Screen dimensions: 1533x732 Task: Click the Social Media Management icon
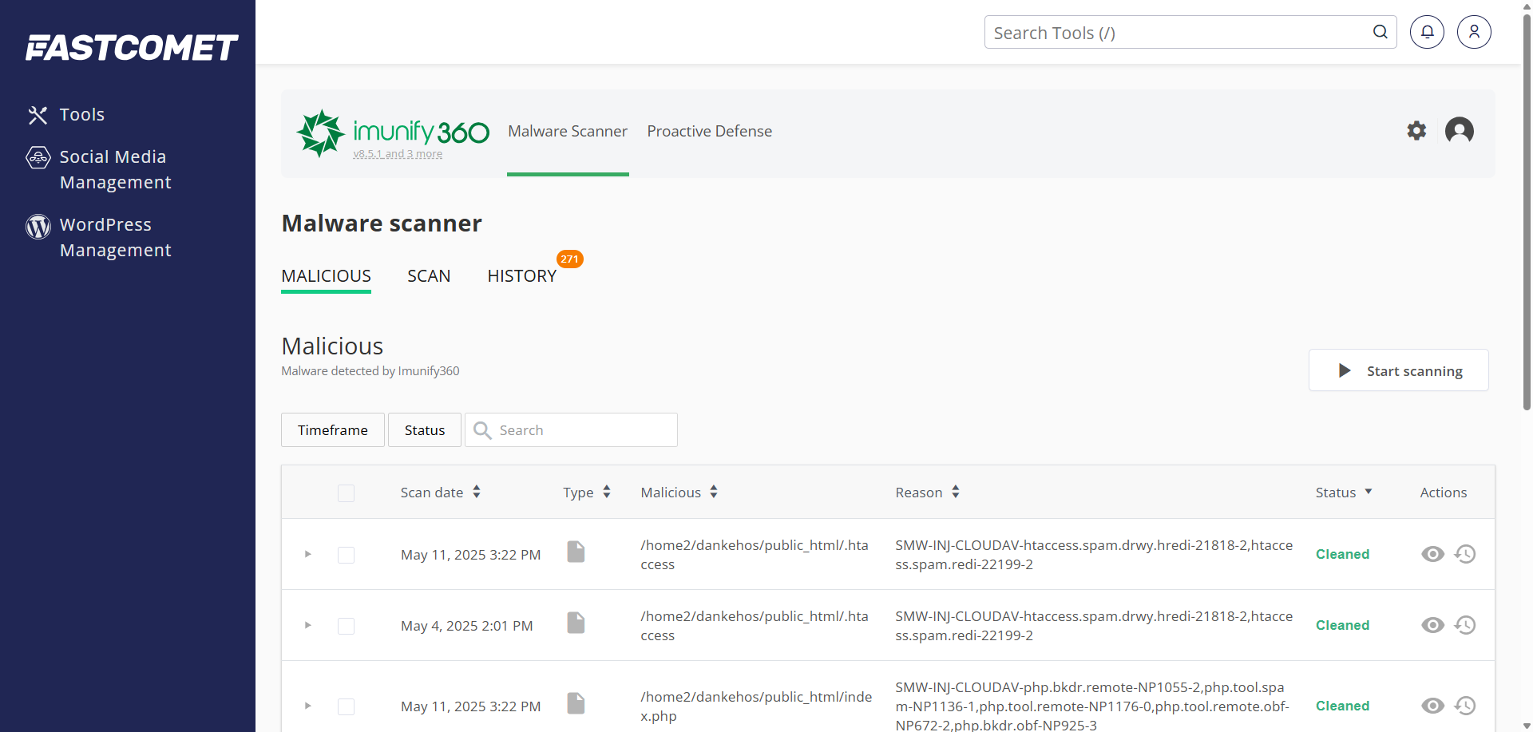tap(38, 157)
